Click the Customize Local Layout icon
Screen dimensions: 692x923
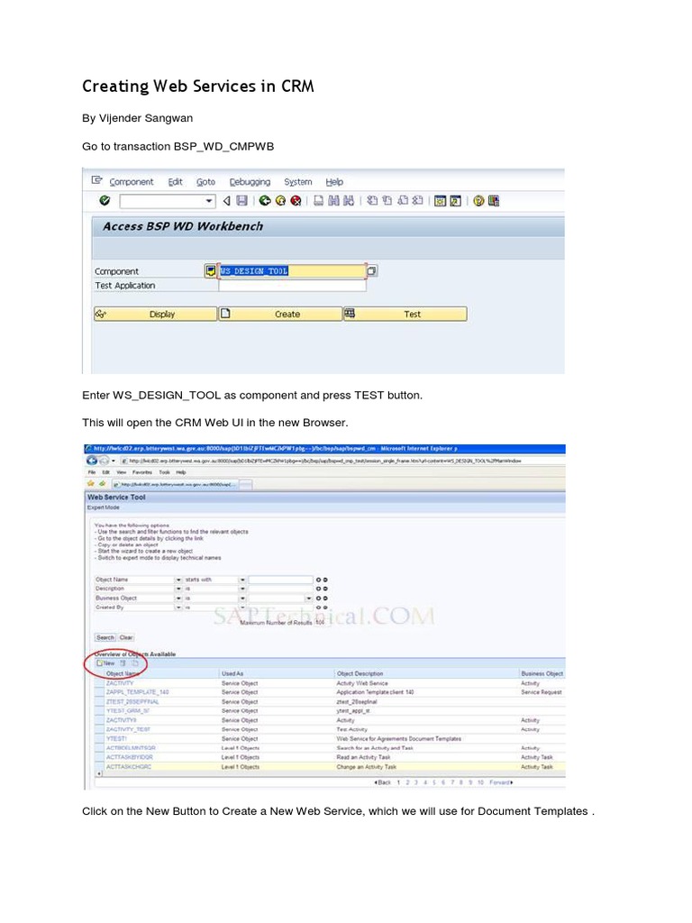click(494, 201)
